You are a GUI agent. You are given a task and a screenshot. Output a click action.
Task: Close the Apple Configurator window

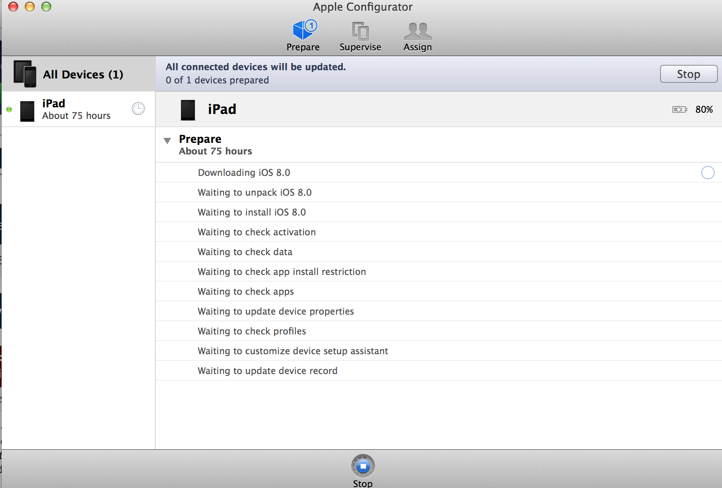[13, 7]
